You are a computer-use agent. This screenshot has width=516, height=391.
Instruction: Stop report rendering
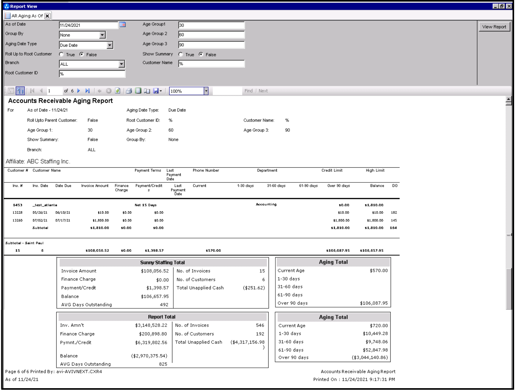(109, 91)
